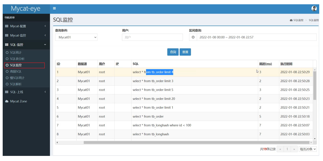
Task: Collapse the SQL-监控 menu chevron
Action: click(x=45, y=45)
